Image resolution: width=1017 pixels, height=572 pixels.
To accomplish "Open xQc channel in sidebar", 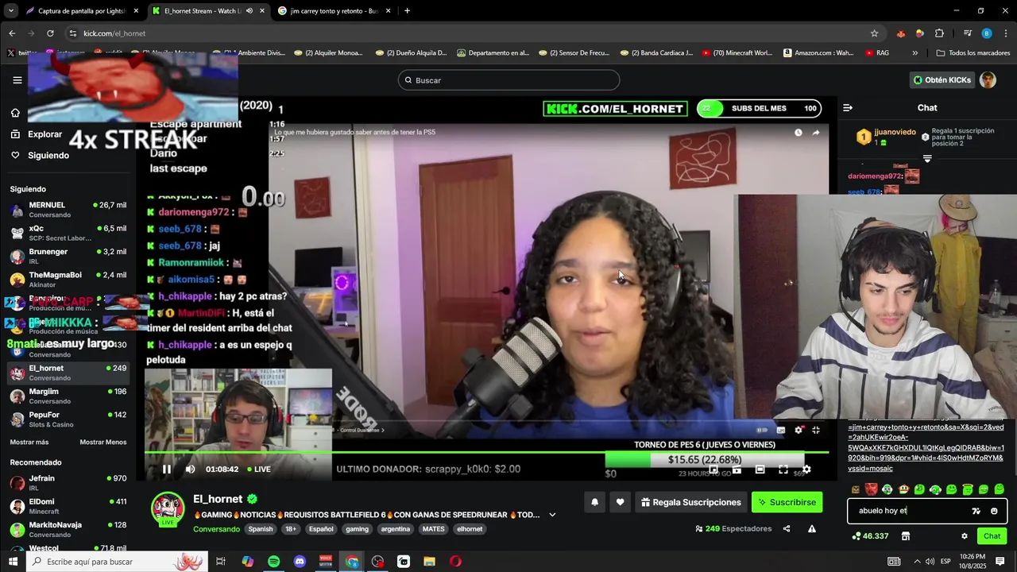I will click(x=68, y=233).
